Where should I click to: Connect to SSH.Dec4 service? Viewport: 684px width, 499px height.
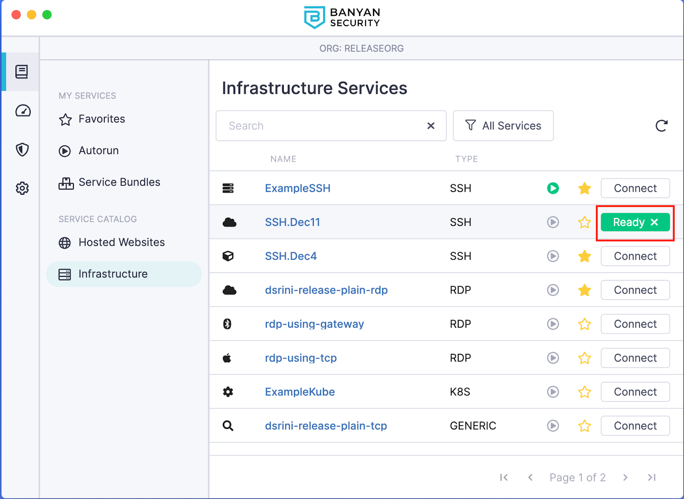tap(635, 256)
